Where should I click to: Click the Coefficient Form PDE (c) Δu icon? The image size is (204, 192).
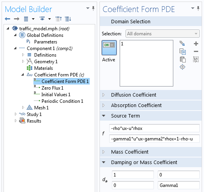pos(30,74)
